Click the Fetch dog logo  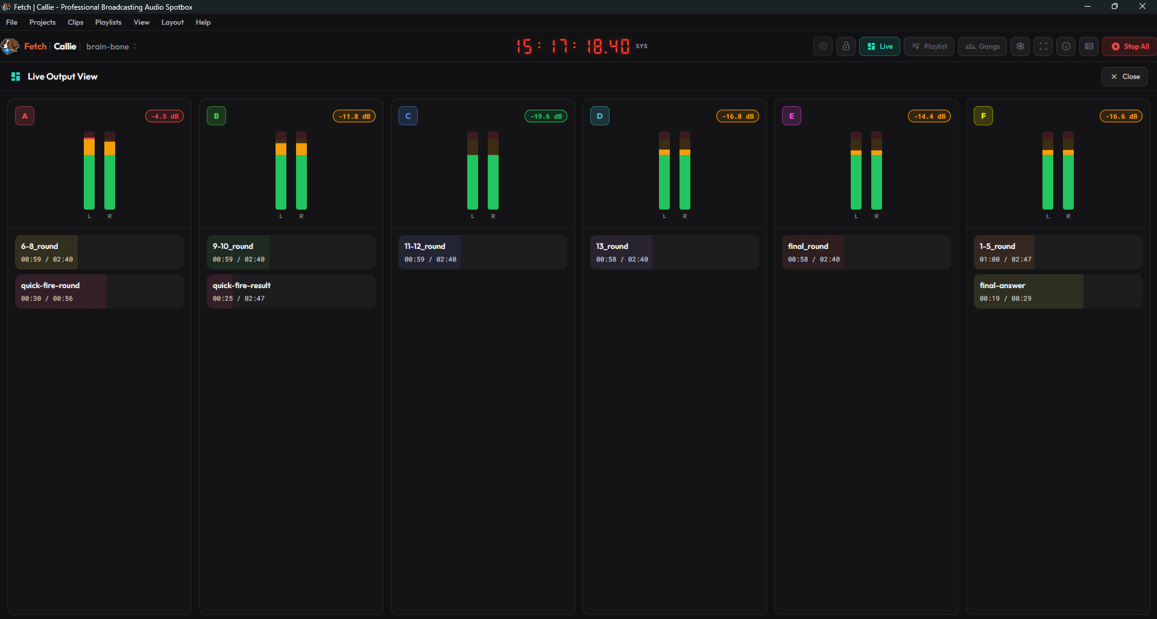pyautogui.click(x=10, y=46)
